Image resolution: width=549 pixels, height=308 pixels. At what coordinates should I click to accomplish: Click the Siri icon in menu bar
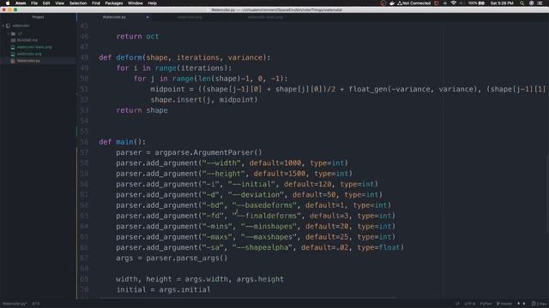tap(532, 3)
